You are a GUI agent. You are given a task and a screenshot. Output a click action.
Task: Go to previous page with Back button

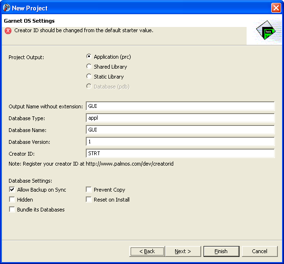(x=147, y=251)
